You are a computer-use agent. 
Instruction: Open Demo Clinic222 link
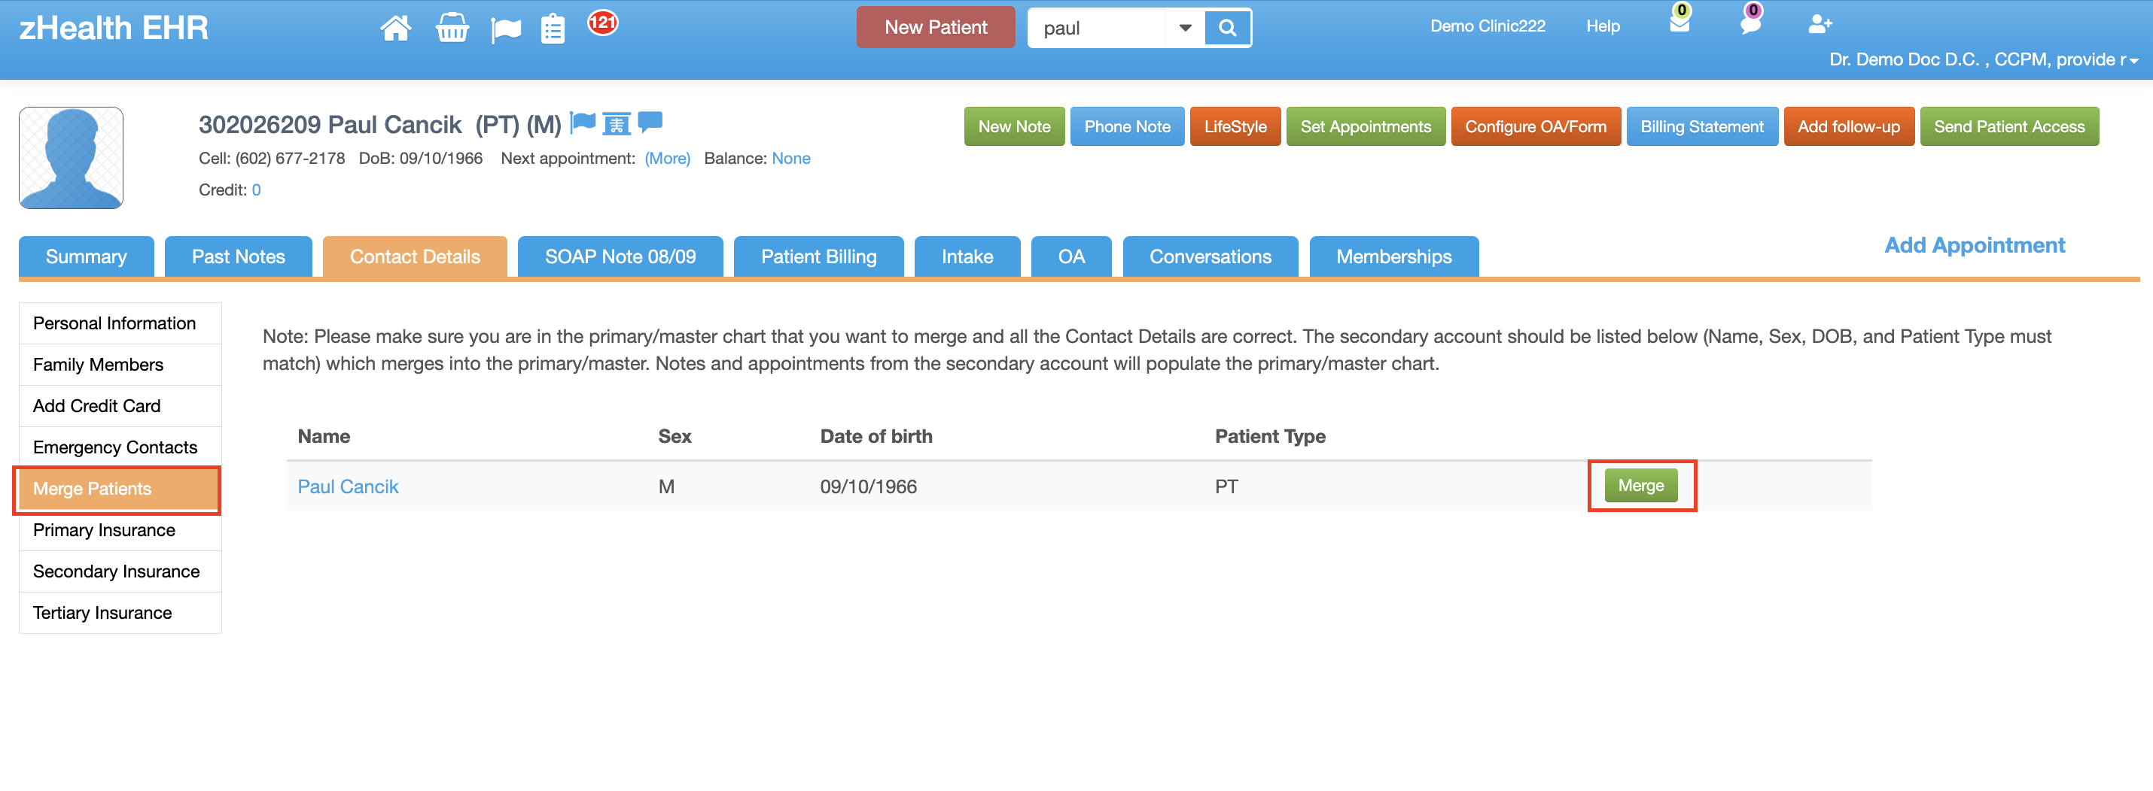[1488, 26]
